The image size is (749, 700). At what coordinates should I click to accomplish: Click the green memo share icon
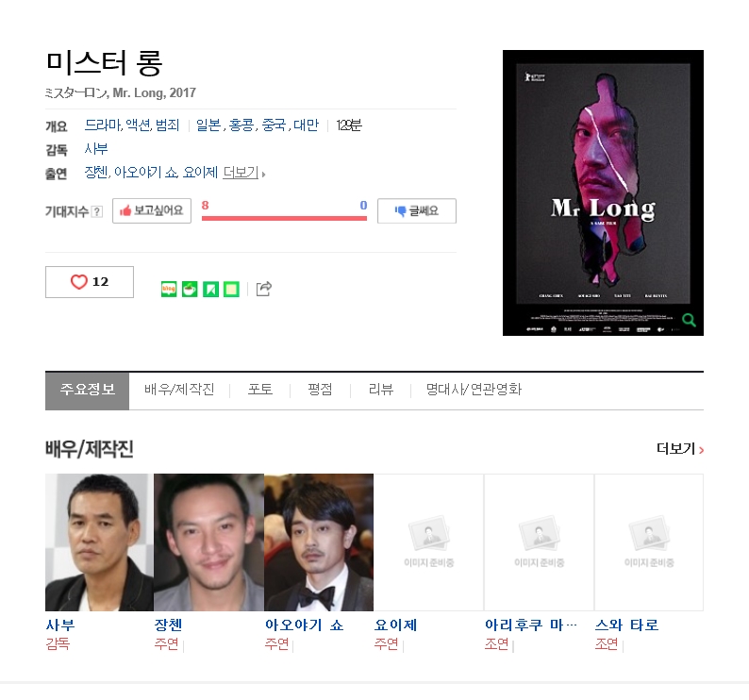[x=232, y=289]
